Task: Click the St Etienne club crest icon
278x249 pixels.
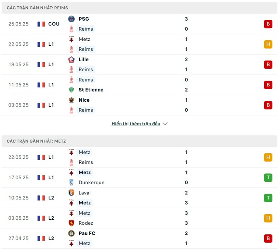Action: pyautogui.click(x=71, y=90)
